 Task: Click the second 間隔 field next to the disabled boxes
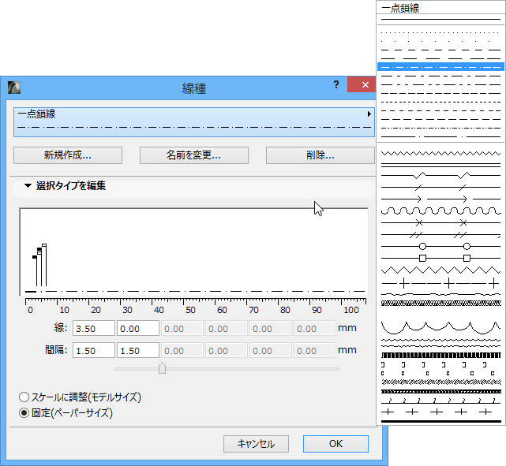point(138,351)
